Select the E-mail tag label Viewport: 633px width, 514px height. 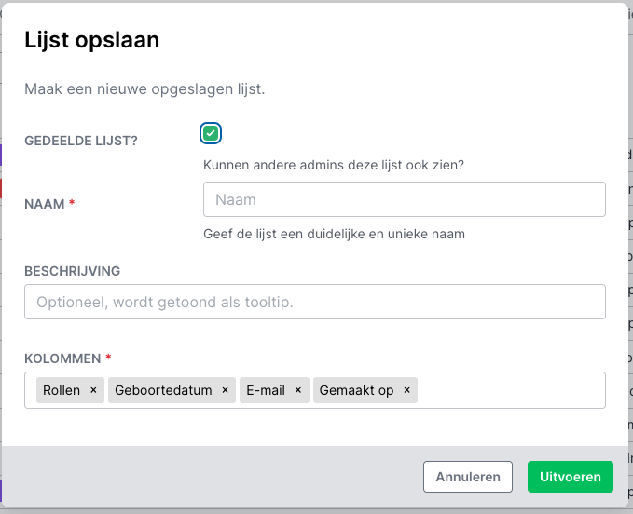(266, 390)
